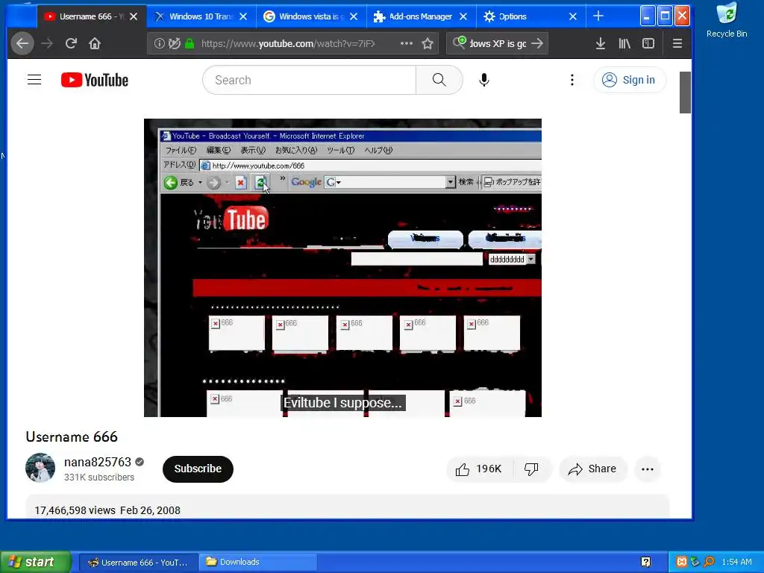Open page actions three-dot menu in address bar

tap(407, 44)
